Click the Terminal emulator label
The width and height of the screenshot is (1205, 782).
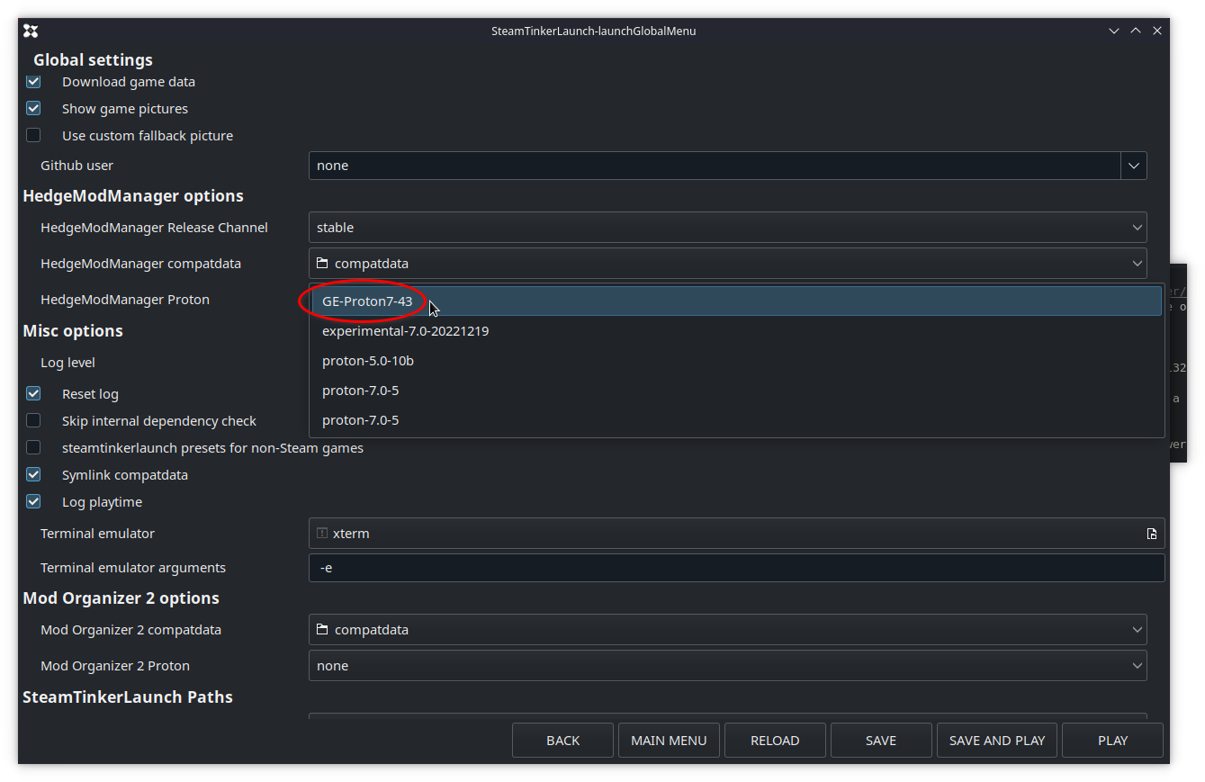pos(97,534)
